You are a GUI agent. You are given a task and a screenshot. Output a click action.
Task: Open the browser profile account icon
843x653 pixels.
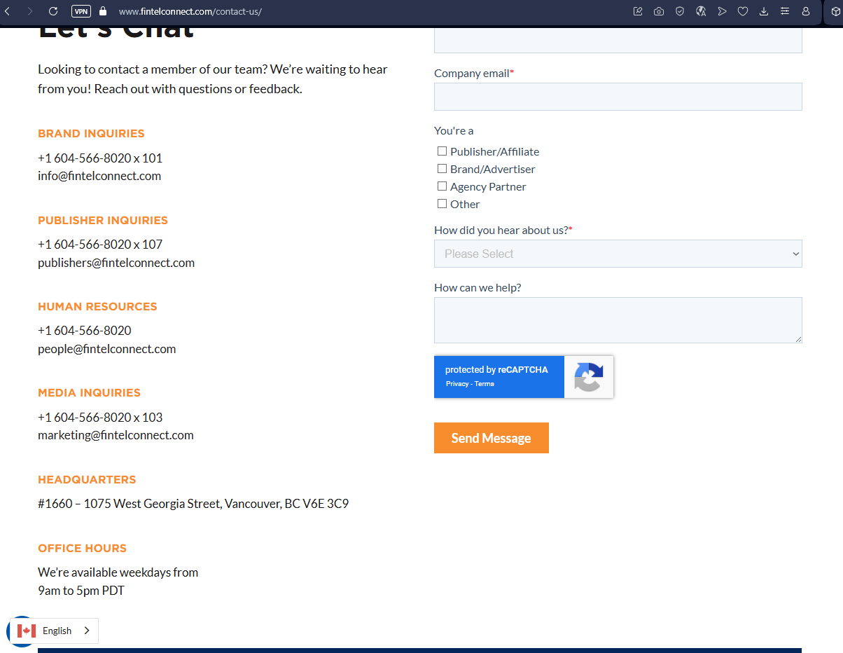click(x=806, y=11)
